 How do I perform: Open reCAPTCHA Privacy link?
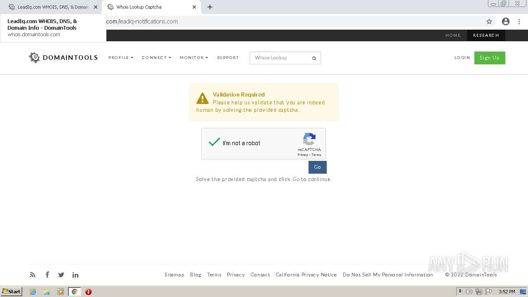[x=303, y=155]
